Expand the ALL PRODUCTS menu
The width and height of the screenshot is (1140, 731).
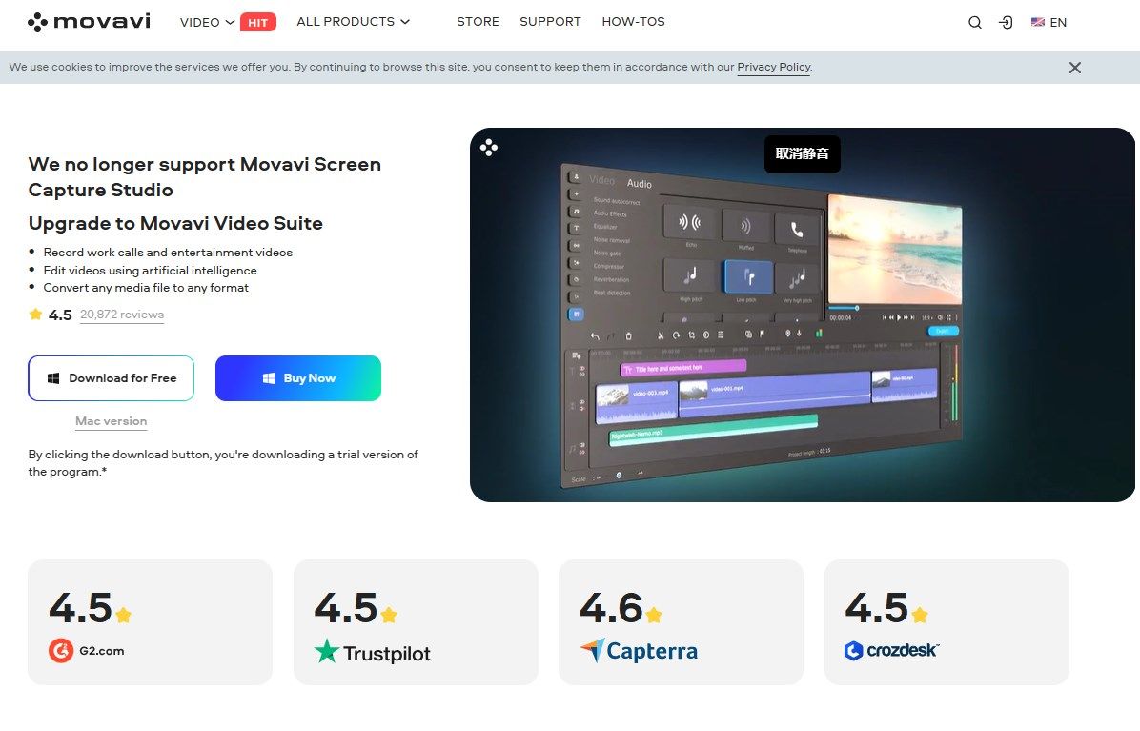click(354, 22)
